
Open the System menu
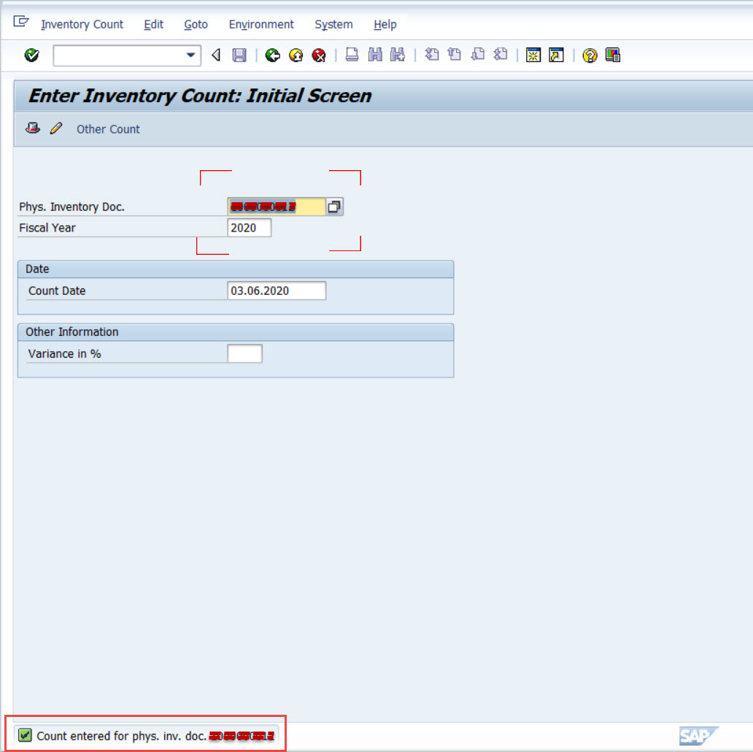pyautogui.click(x=333, y=24)
